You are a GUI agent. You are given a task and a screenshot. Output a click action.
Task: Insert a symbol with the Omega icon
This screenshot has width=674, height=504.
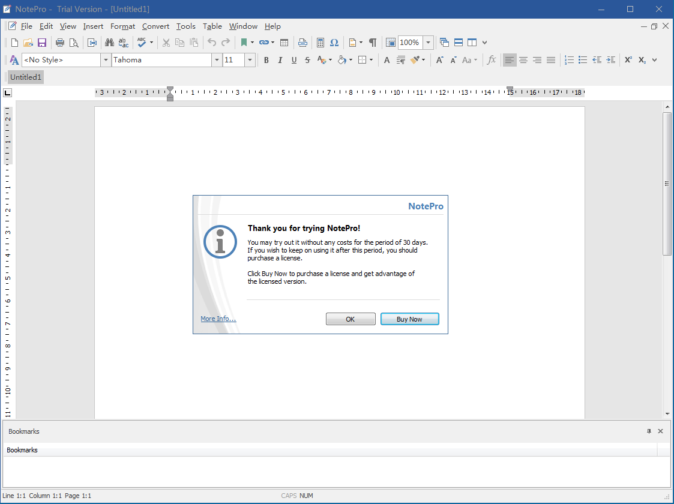334,43
